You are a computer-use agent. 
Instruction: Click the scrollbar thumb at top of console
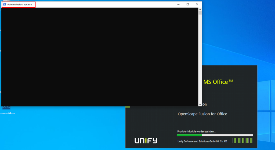tap(200, 13)
